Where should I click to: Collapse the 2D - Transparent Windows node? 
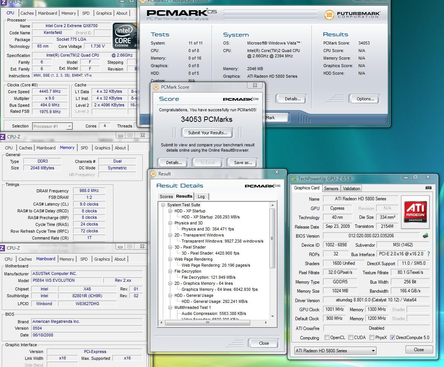(x=170, y=235)
